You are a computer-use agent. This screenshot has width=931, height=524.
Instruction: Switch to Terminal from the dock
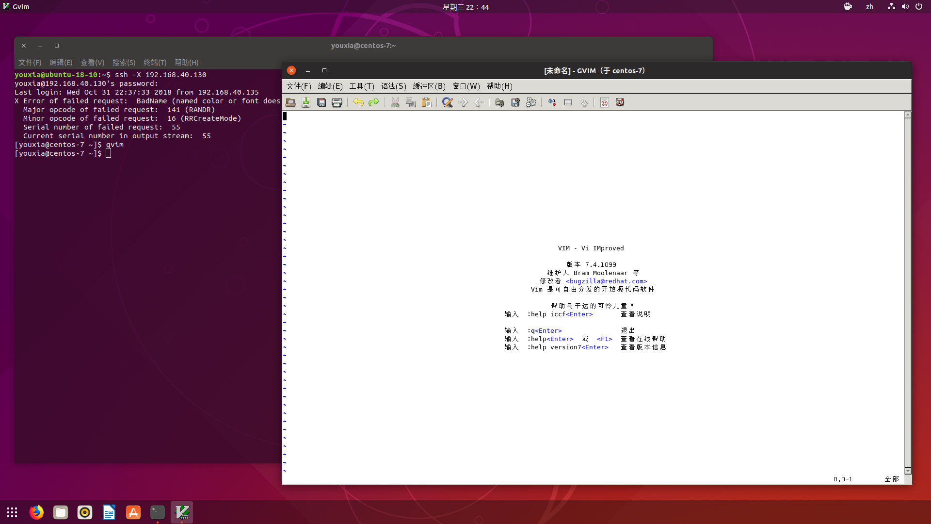point(158,512)
